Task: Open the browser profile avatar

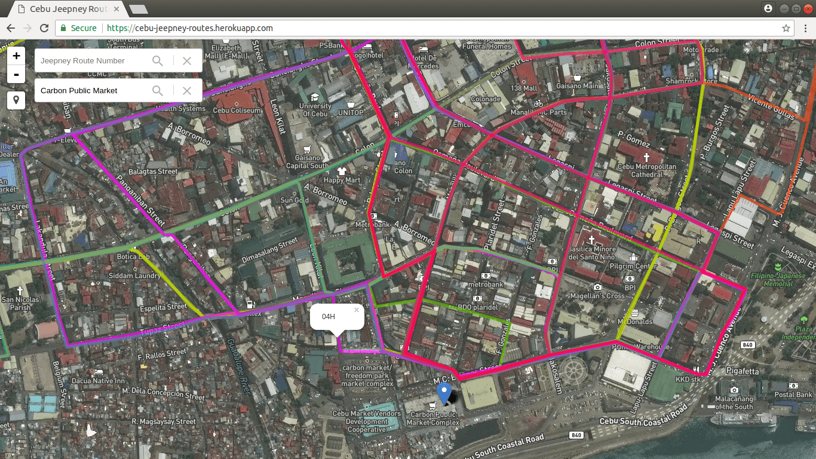Action: pyautogui.click(x=768, y=8)
